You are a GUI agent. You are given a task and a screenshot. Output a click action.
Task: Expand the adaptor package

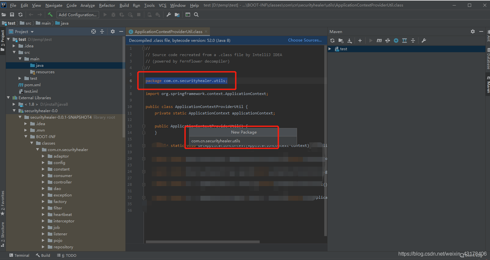point(43,156)
